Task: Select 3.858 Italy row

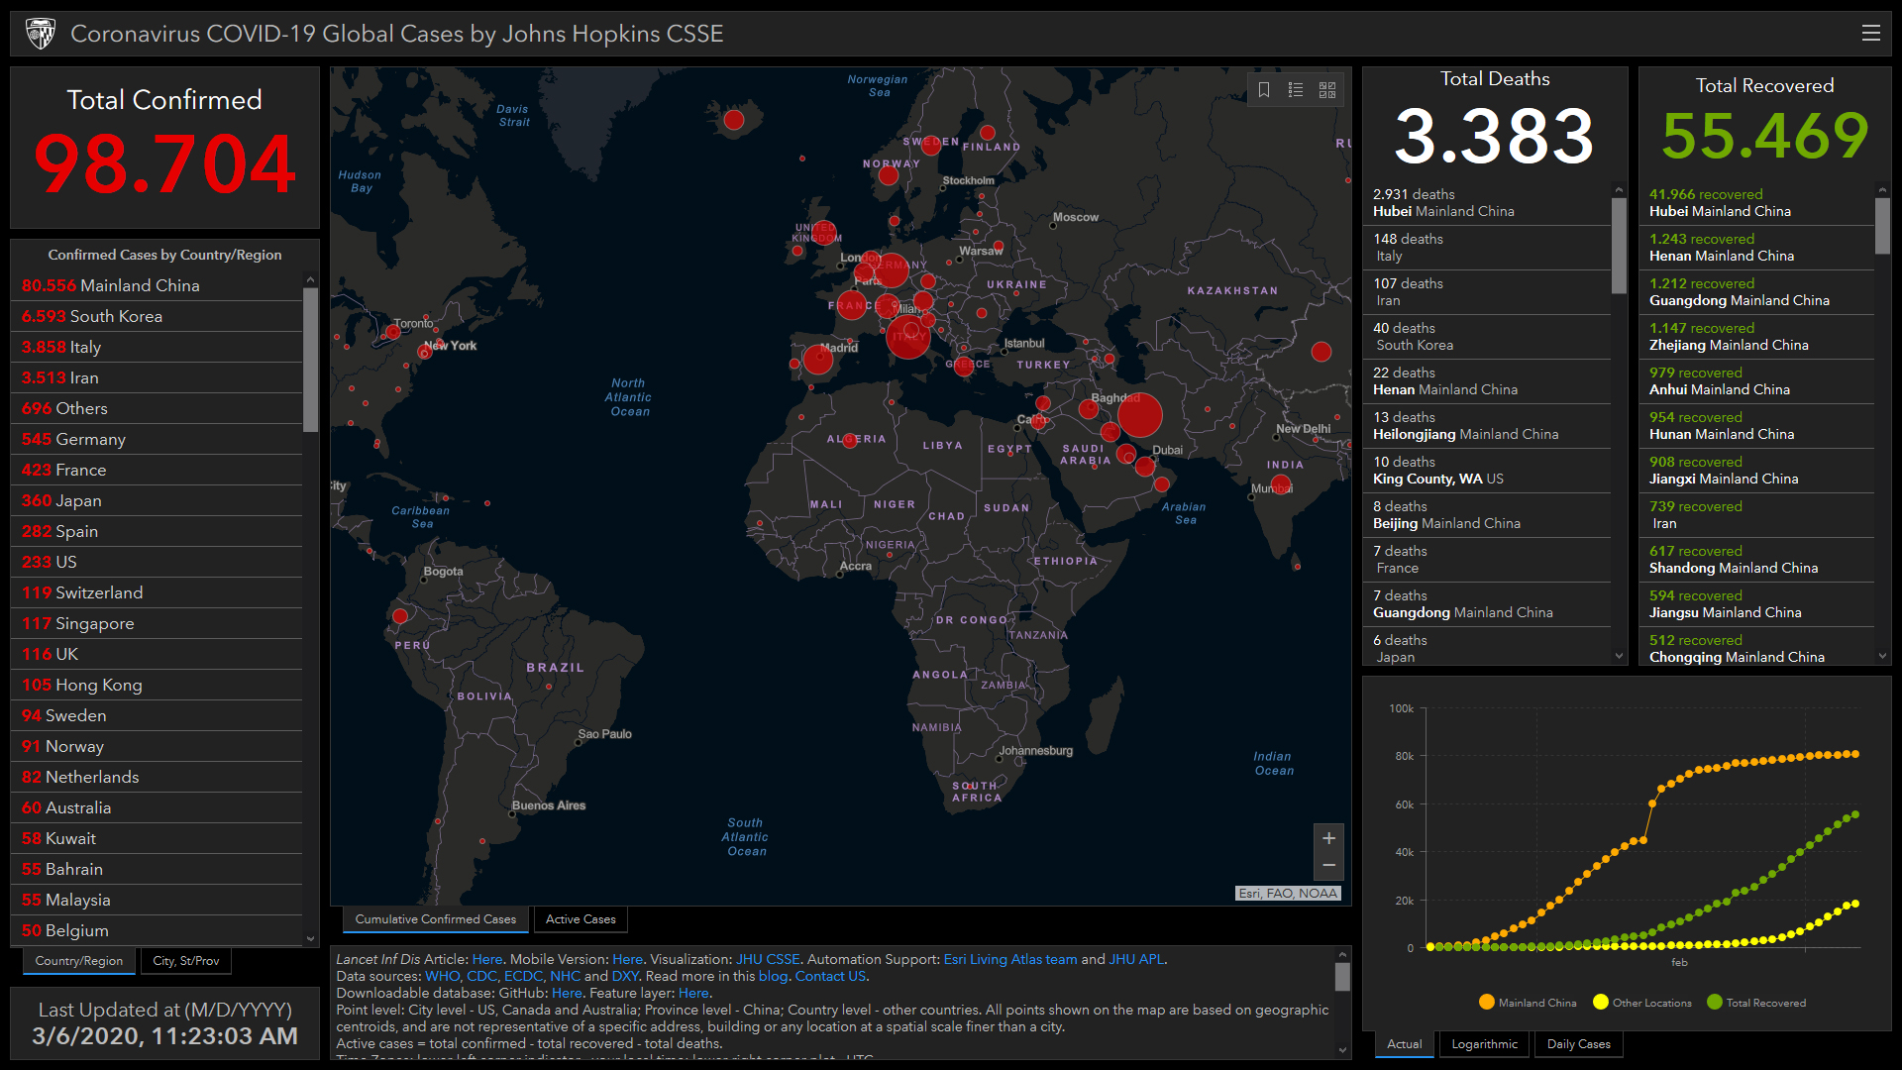Action: point(157,347)
